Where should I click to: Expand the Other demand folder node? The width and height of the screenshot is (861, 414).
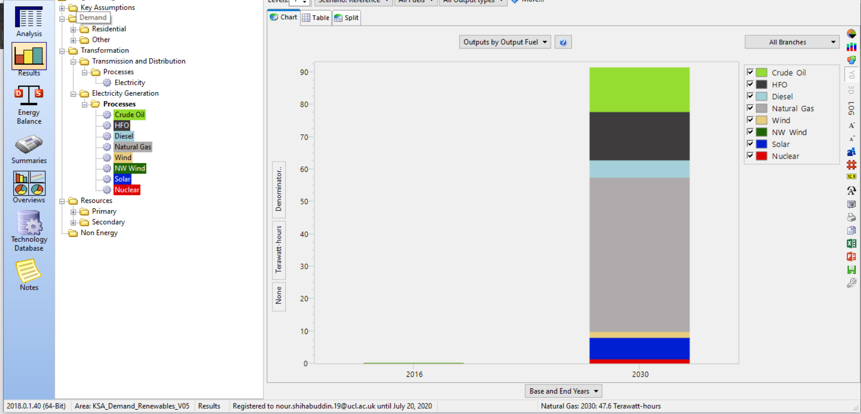click(73, 40)
